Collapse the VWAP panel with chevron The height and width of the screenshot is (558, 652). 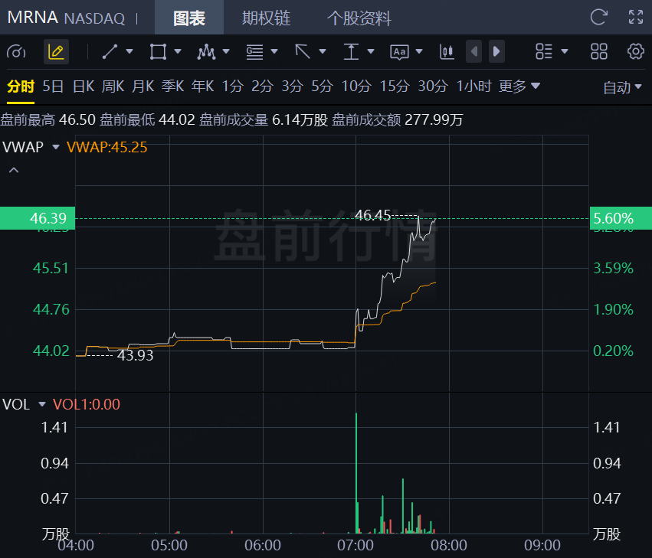click(x=13, y=170)
